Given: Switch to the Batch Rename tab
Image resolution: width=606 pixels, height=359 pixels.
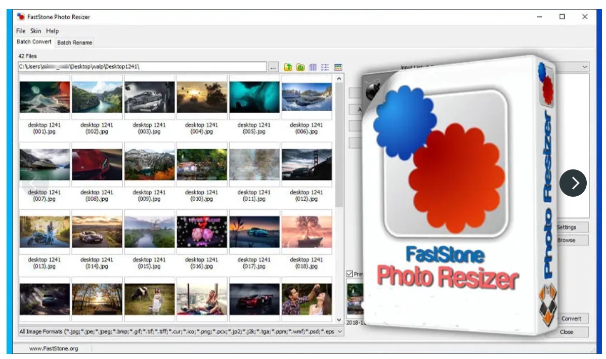Looking at the screenshot, I should tap(74, 42).
